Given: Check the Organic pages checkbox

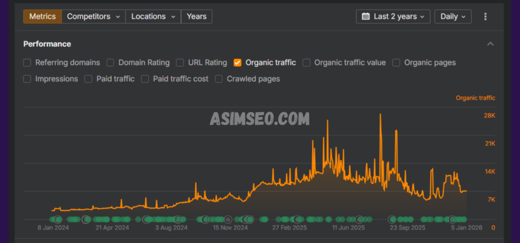Looking at the screenshot, I should (x=397, y=63).
